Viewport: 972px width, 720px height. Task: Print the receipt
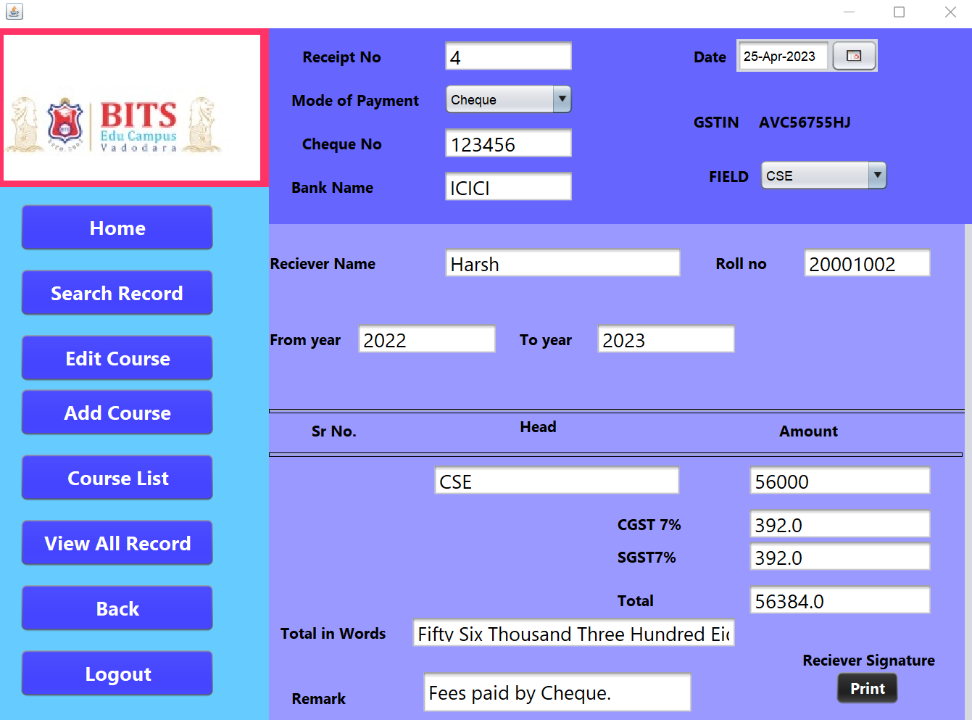coord(867,687)
